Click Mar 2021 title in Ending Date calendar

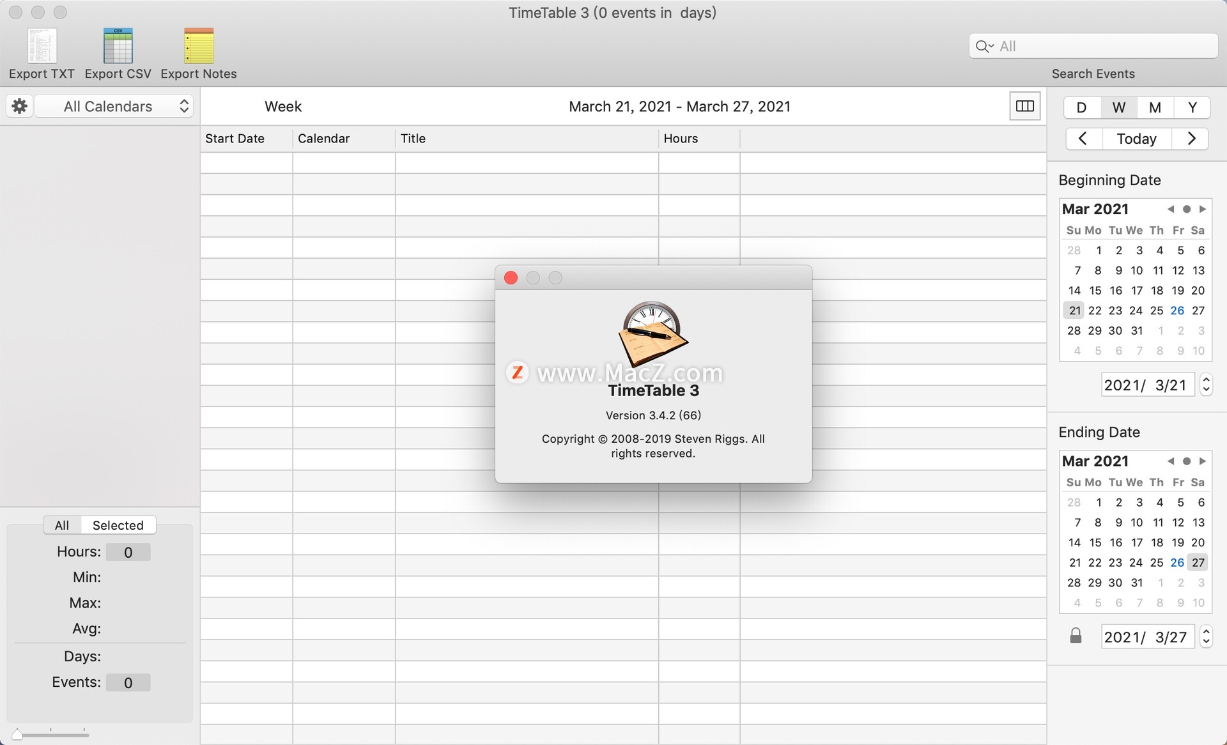[1095, 461]
